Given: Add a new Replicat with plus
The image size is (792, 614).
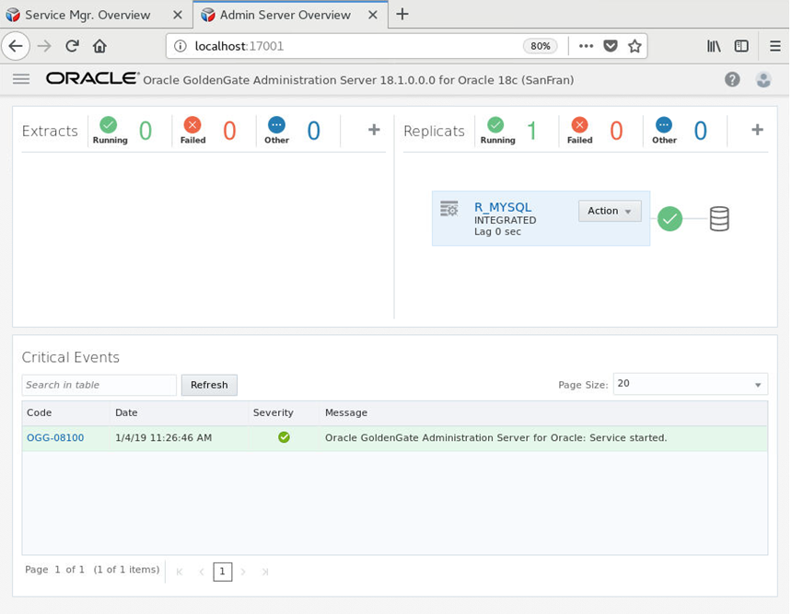Looking at the screenshot, I should click(757, 130).
